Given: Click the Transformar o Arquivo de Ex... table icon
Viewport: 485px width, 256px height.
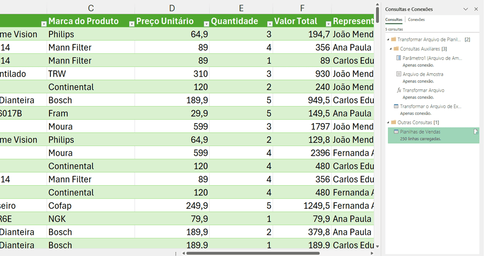Looking at the screenshot, I should pos(396,106).
